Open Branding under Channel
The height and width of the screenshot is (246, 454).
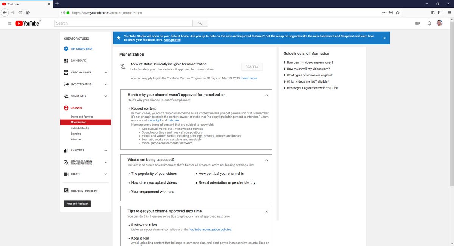point(76,134)
